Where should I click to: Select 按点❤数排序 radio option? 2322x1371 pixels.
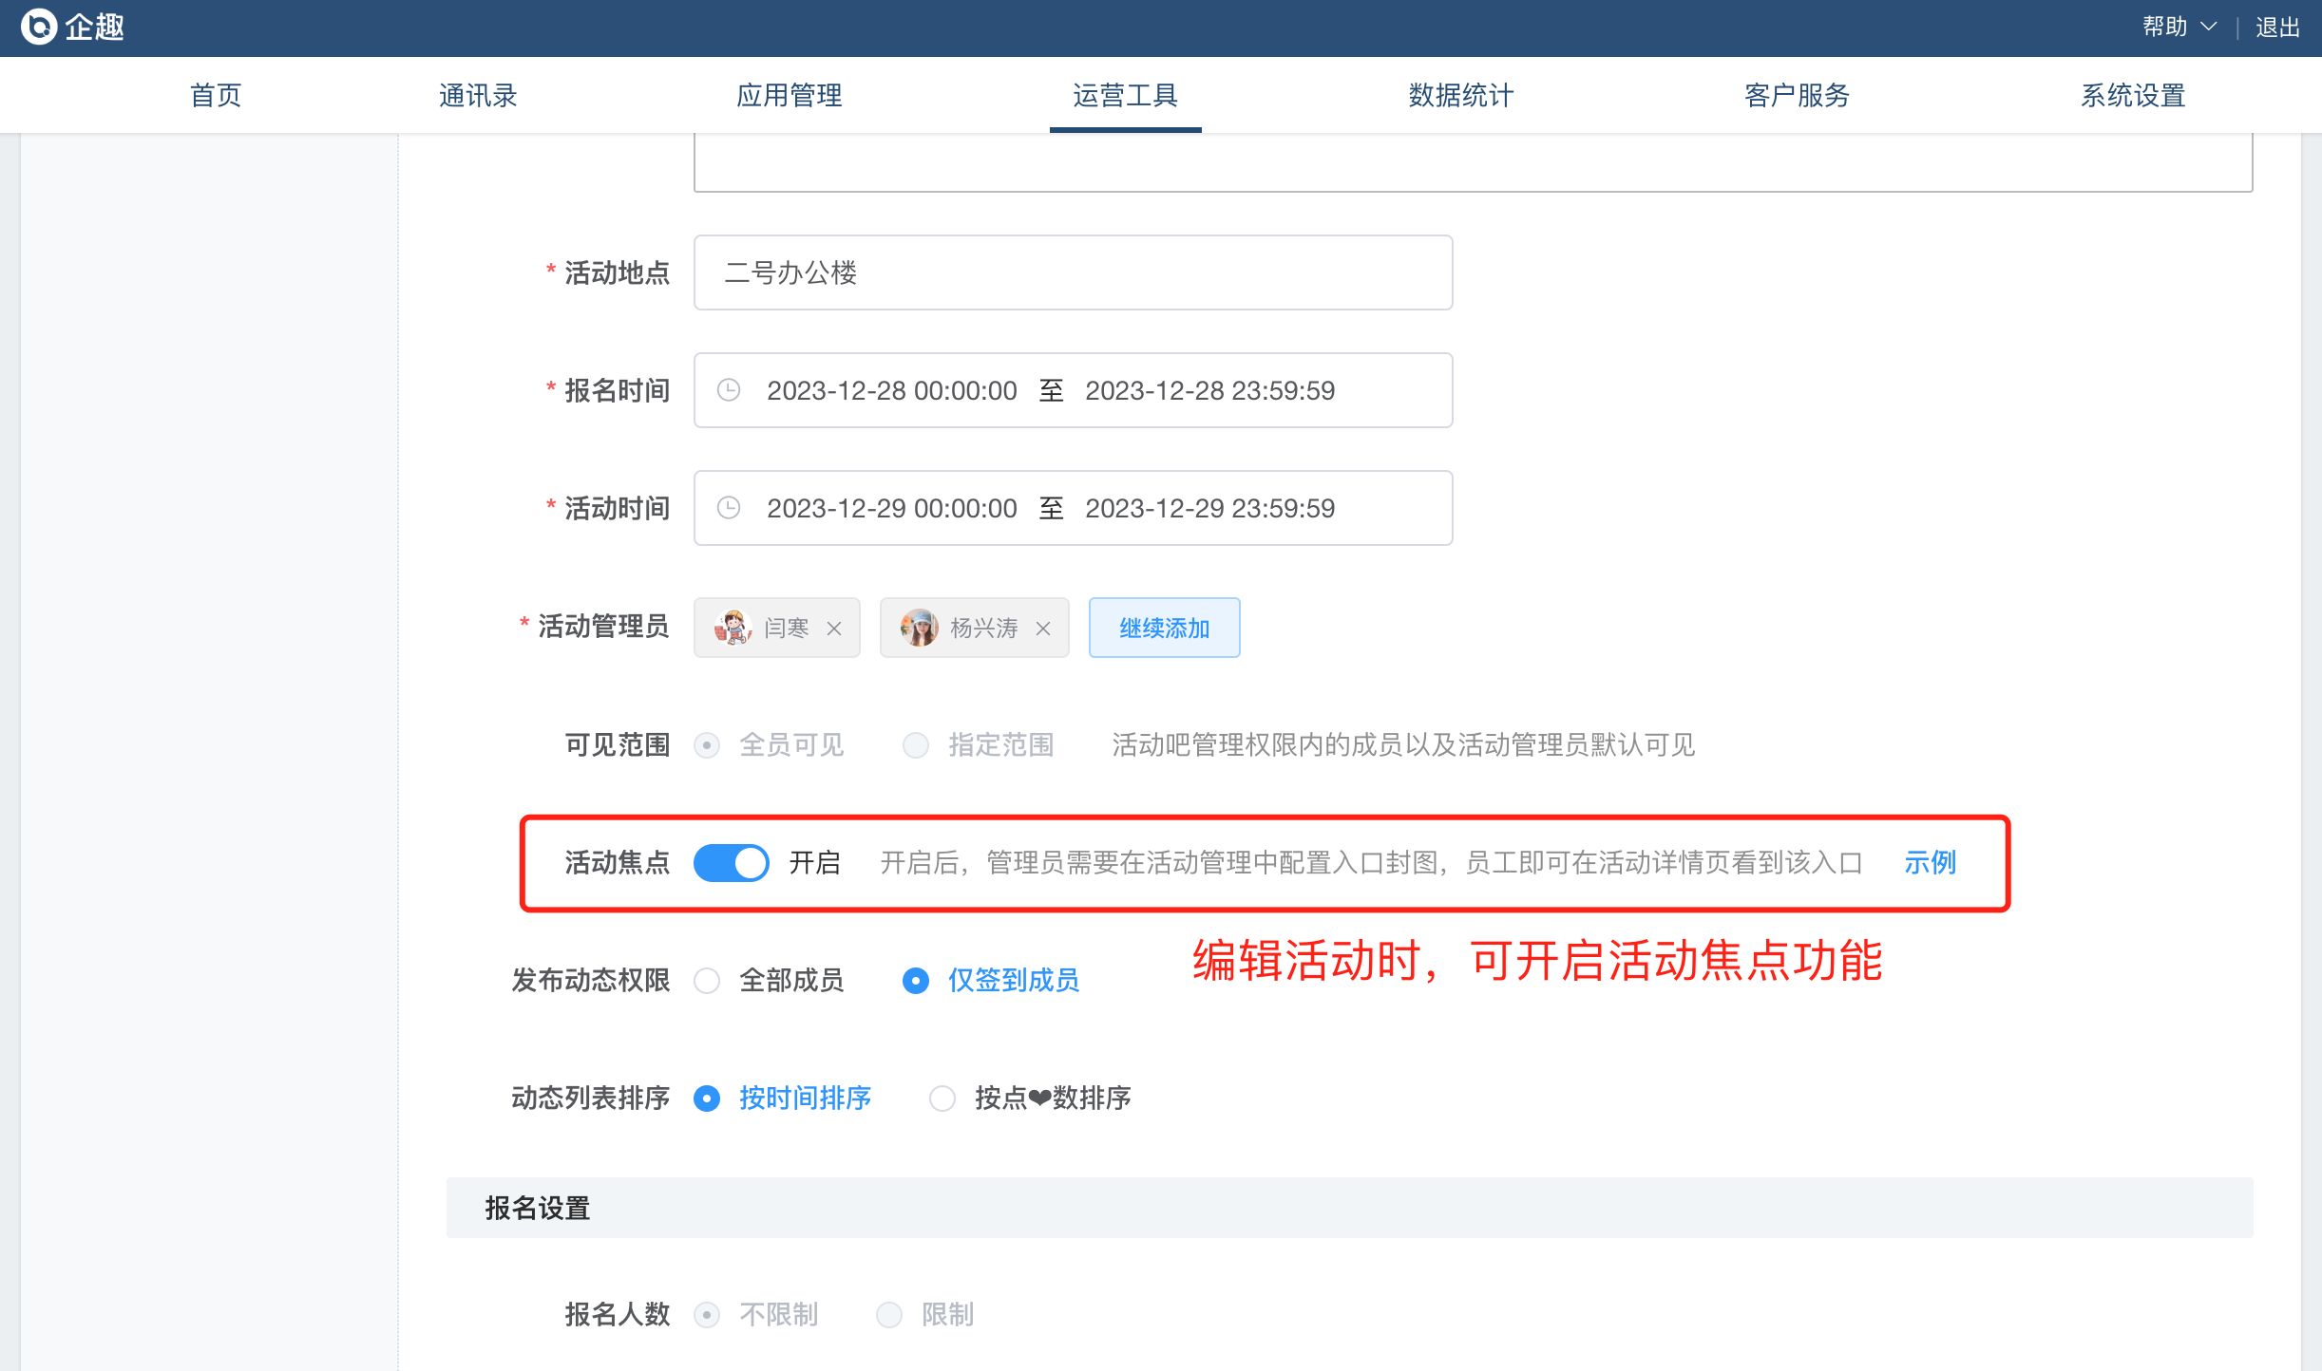(x=942, y=1099)
